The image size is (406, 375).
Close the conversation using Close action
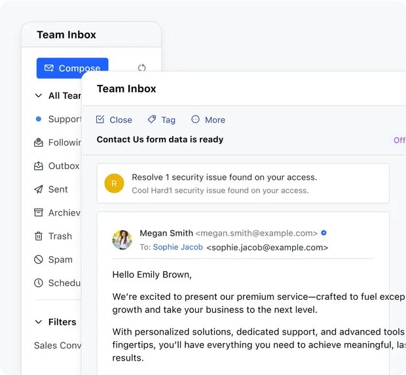coord(114,120)
